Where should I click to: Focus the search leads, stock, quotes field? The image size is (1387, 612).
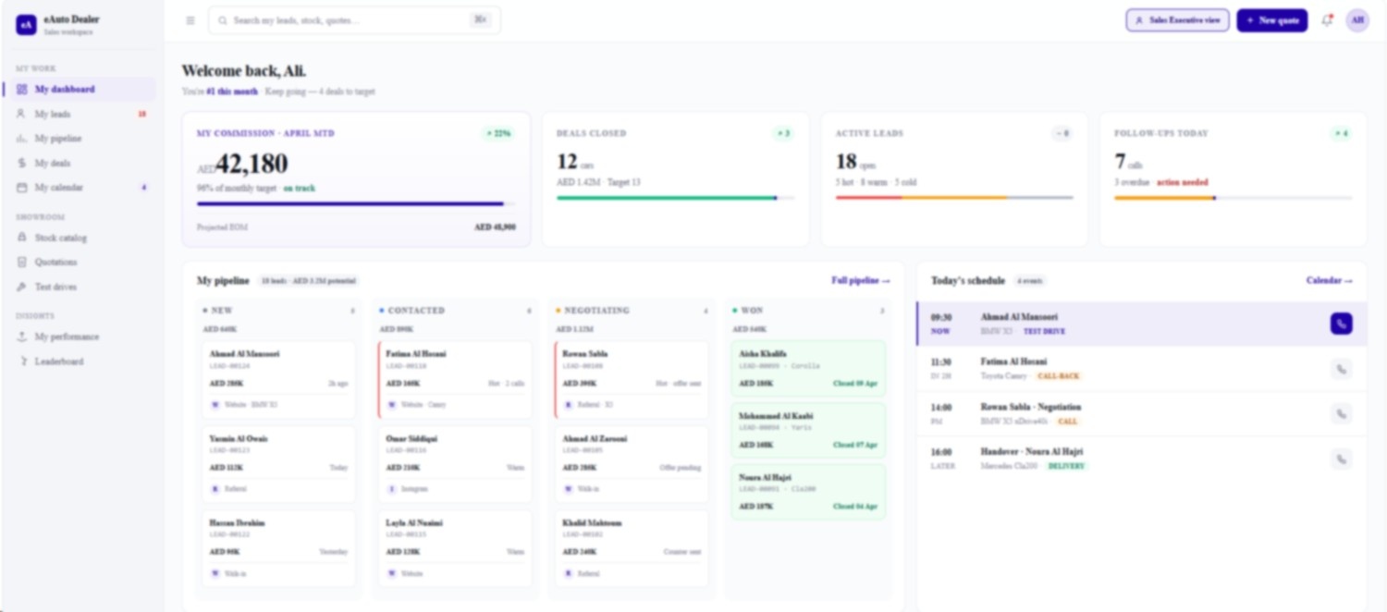[354, 20]
